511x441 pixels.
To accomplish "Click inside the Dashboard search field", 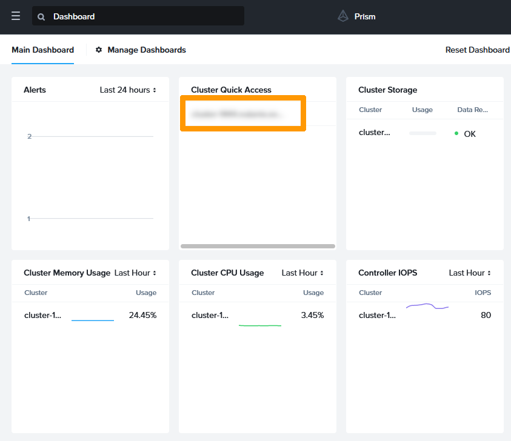I will coord(138,16).
